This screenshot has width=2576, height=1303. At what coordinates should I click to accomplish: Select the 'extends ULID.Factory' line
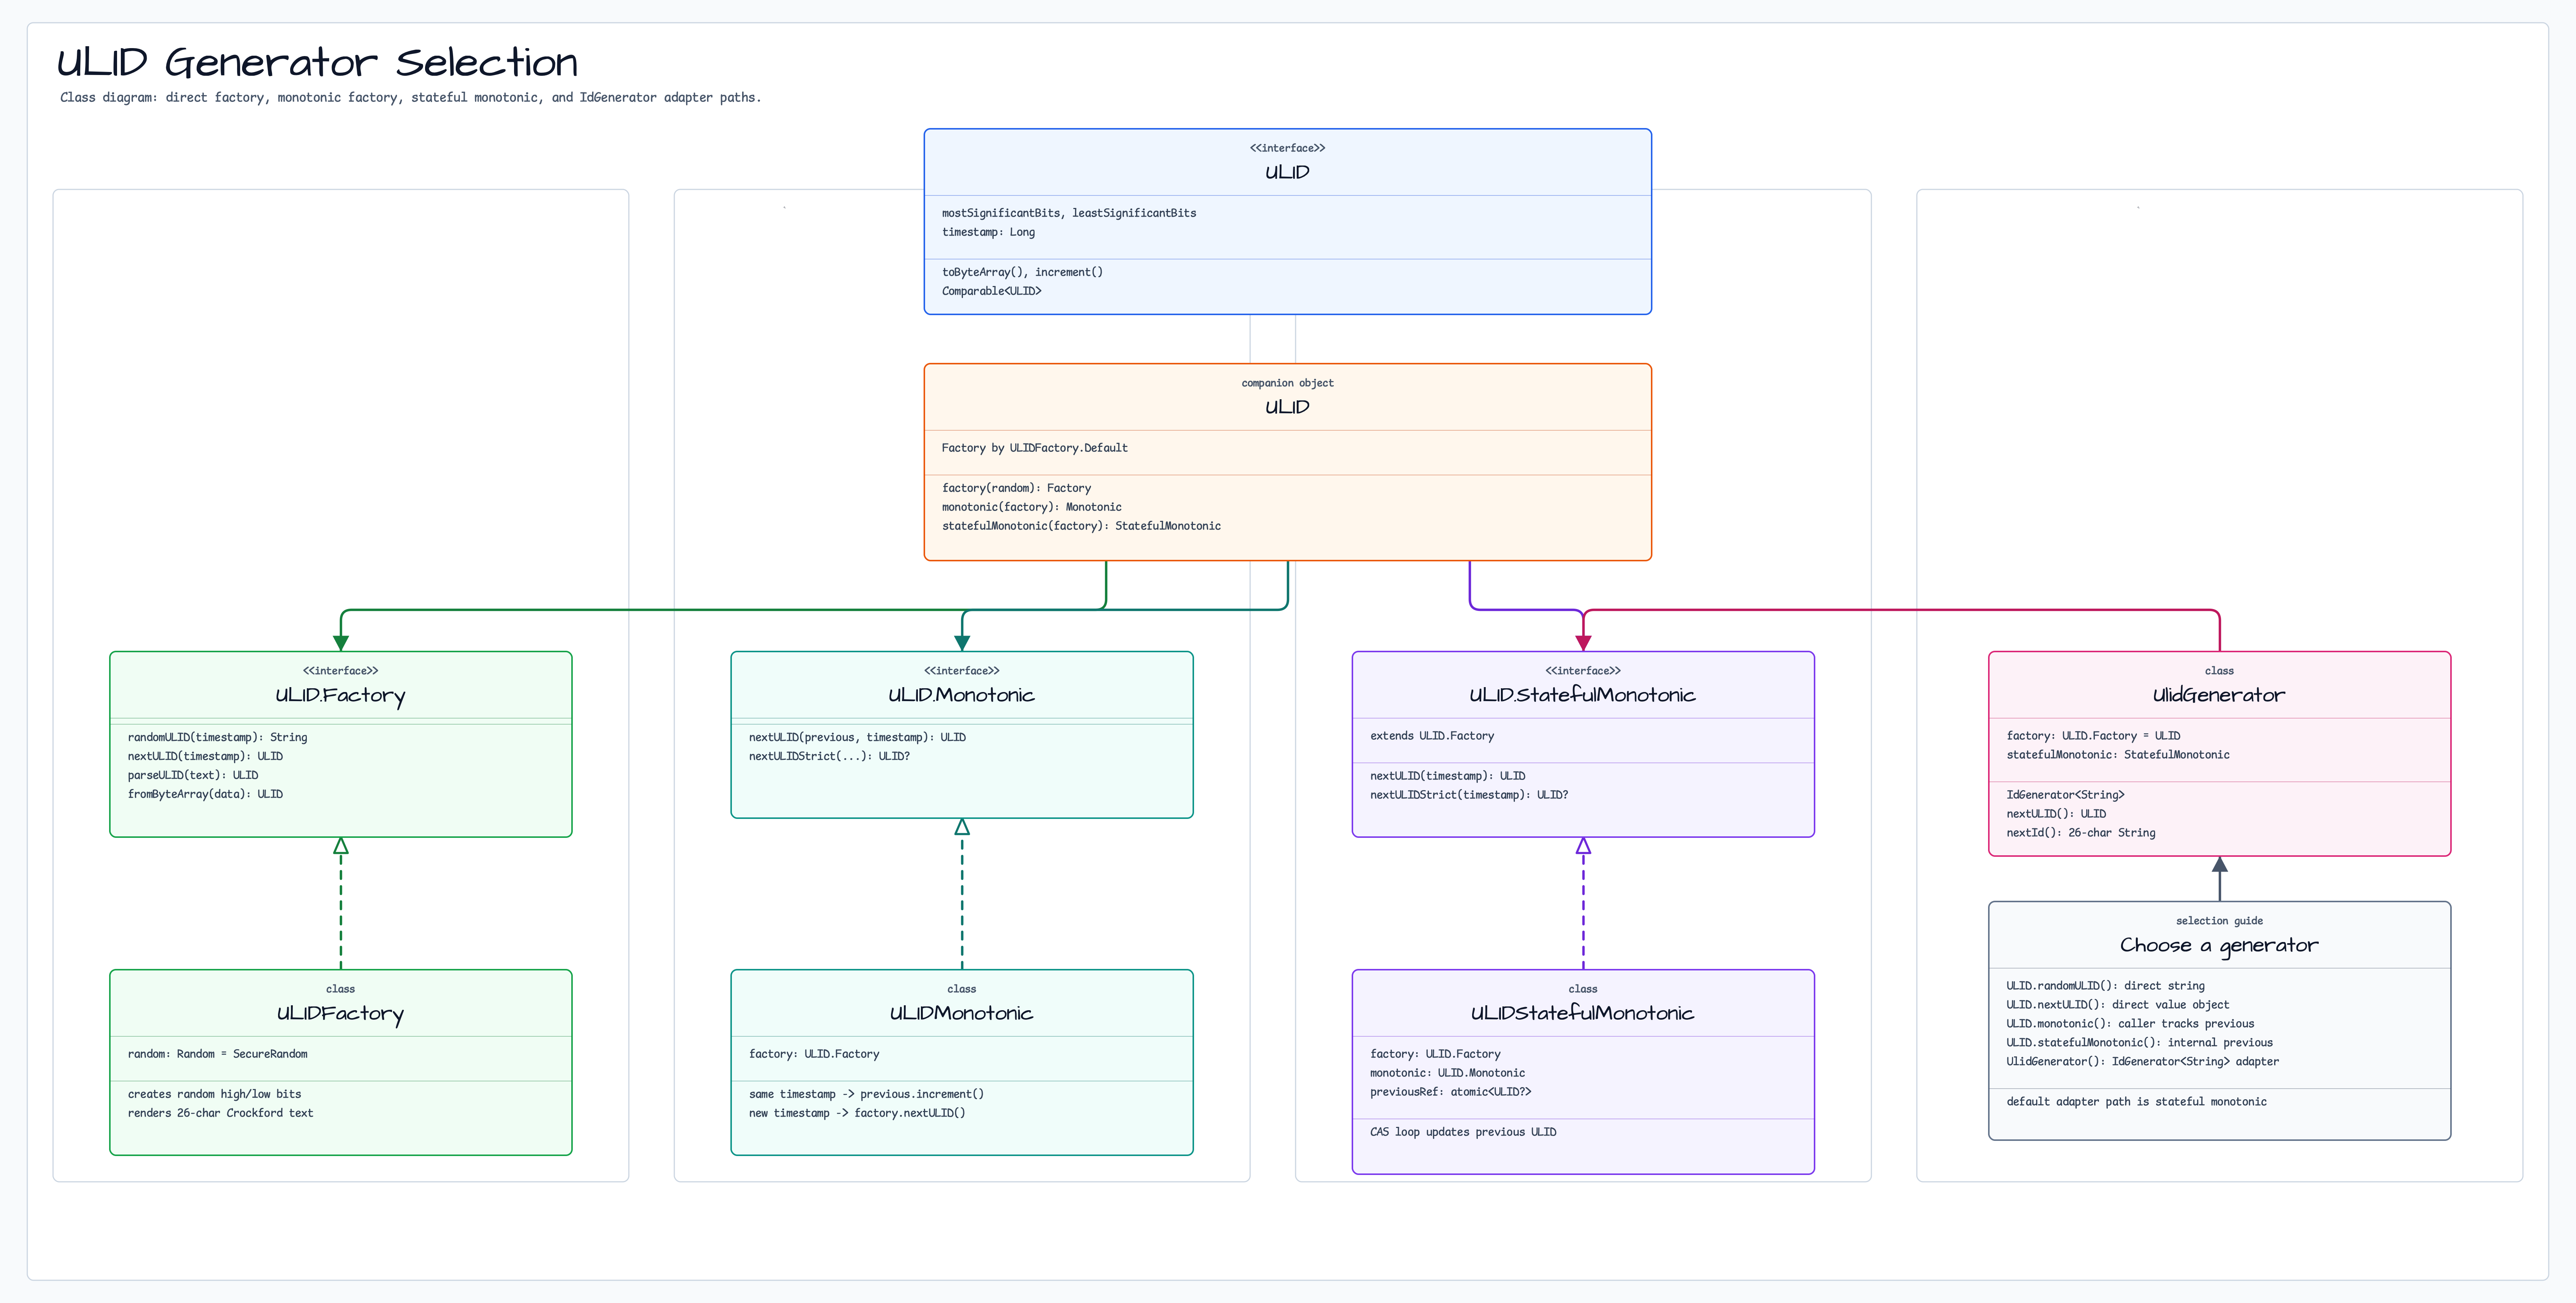(x=1432, y=736)
